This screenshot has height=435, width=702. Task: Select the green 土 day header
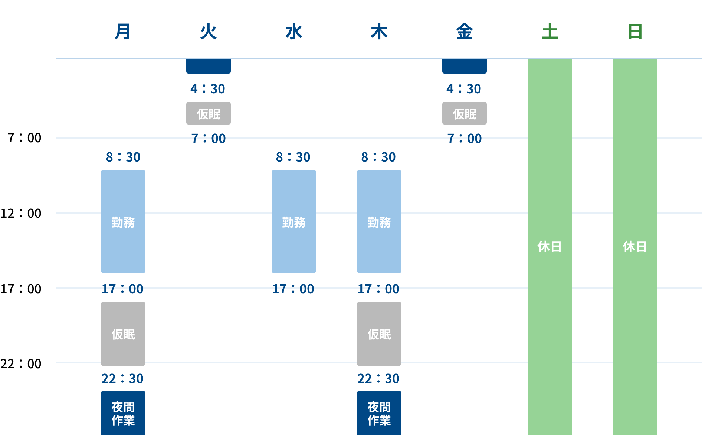550,31
